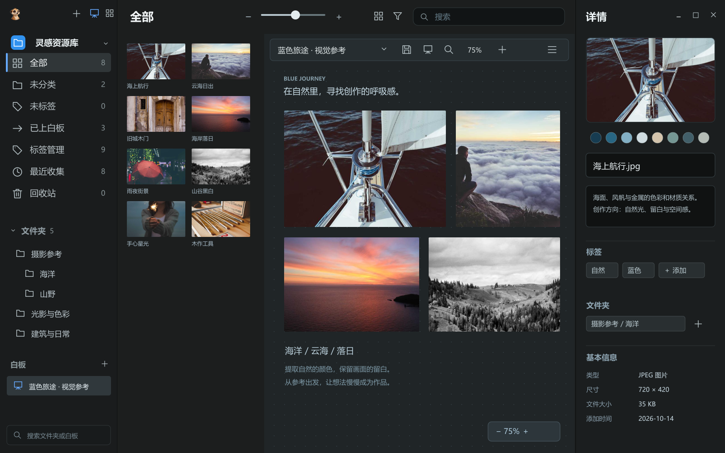Switch to whiteboard view icon in sidebar header
The image size is (725, 453).
[x=94, y=14]
